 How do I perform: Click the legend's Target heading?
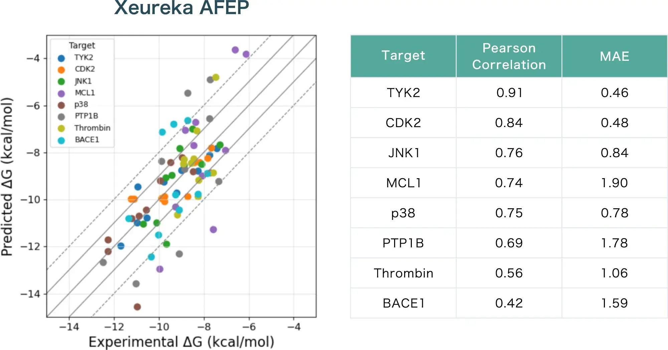[x=82, y=45]
